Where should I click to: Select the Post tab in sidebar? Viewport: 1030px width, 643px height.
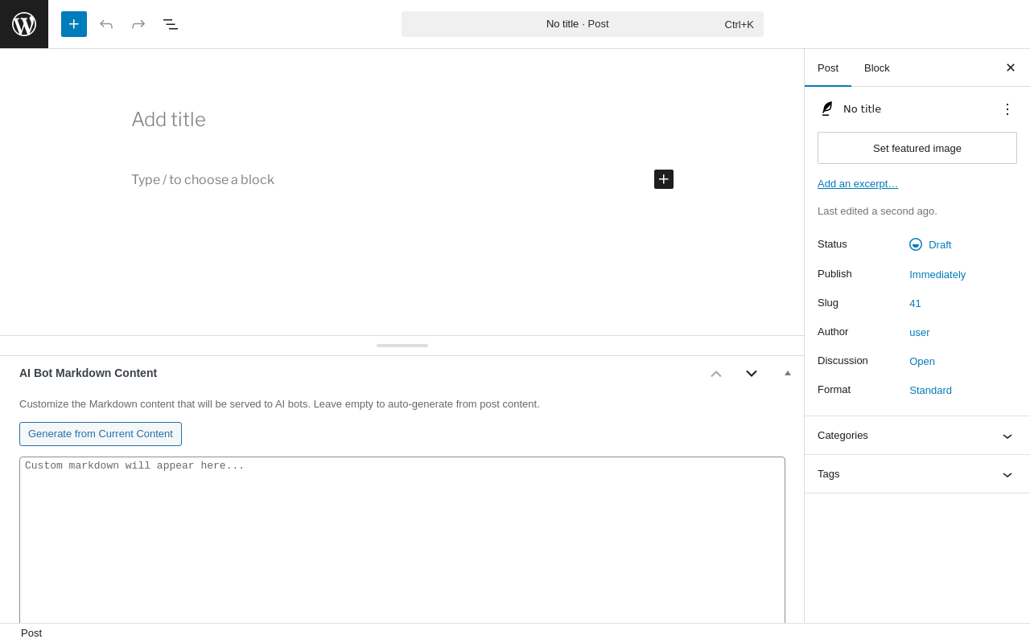[x=828, y=68]
